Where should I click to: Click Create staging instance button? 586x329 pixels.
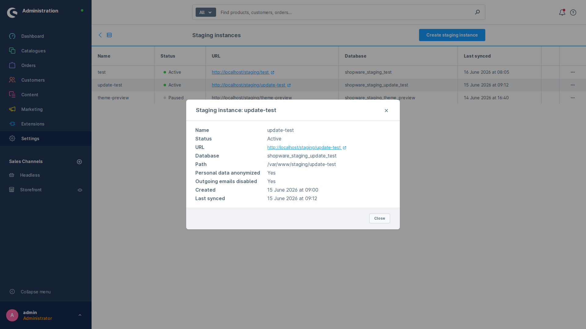coord(452,35)
